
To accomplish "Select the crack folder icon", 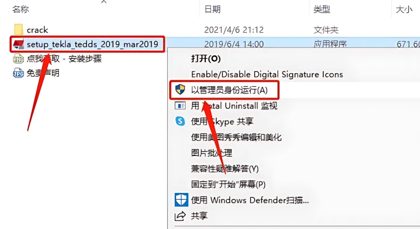I will click(19, 29).
